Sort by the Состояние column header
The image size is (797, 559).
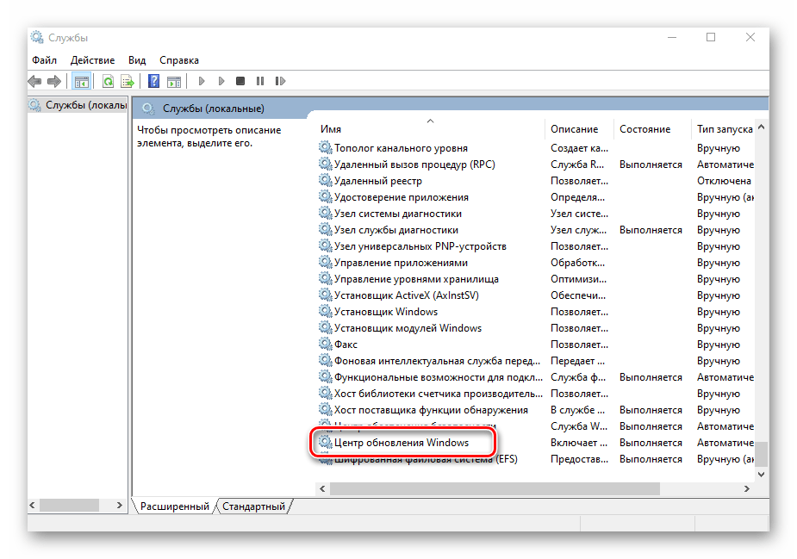644,128
